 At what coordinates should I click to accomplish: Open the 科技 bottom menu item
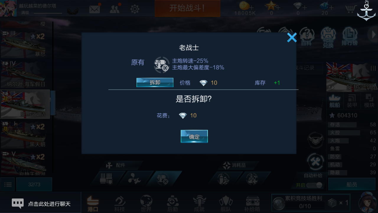[120, 204]
